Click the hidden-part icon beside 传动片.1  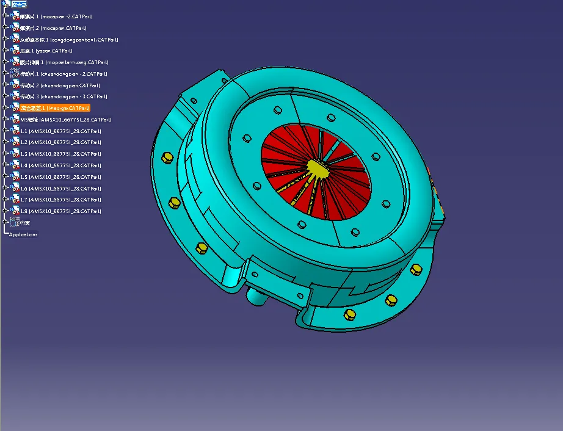15,74
